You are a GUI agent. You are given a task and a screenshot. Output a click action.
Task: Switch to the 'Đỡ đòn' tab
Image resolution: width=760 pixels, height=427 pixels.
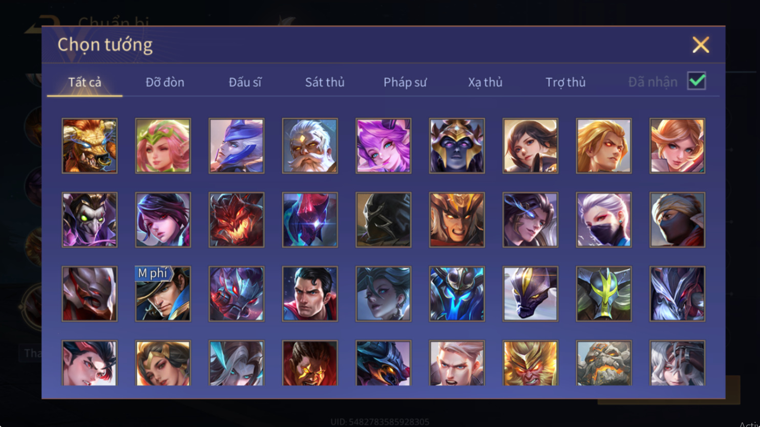click(x=165, y=82)
